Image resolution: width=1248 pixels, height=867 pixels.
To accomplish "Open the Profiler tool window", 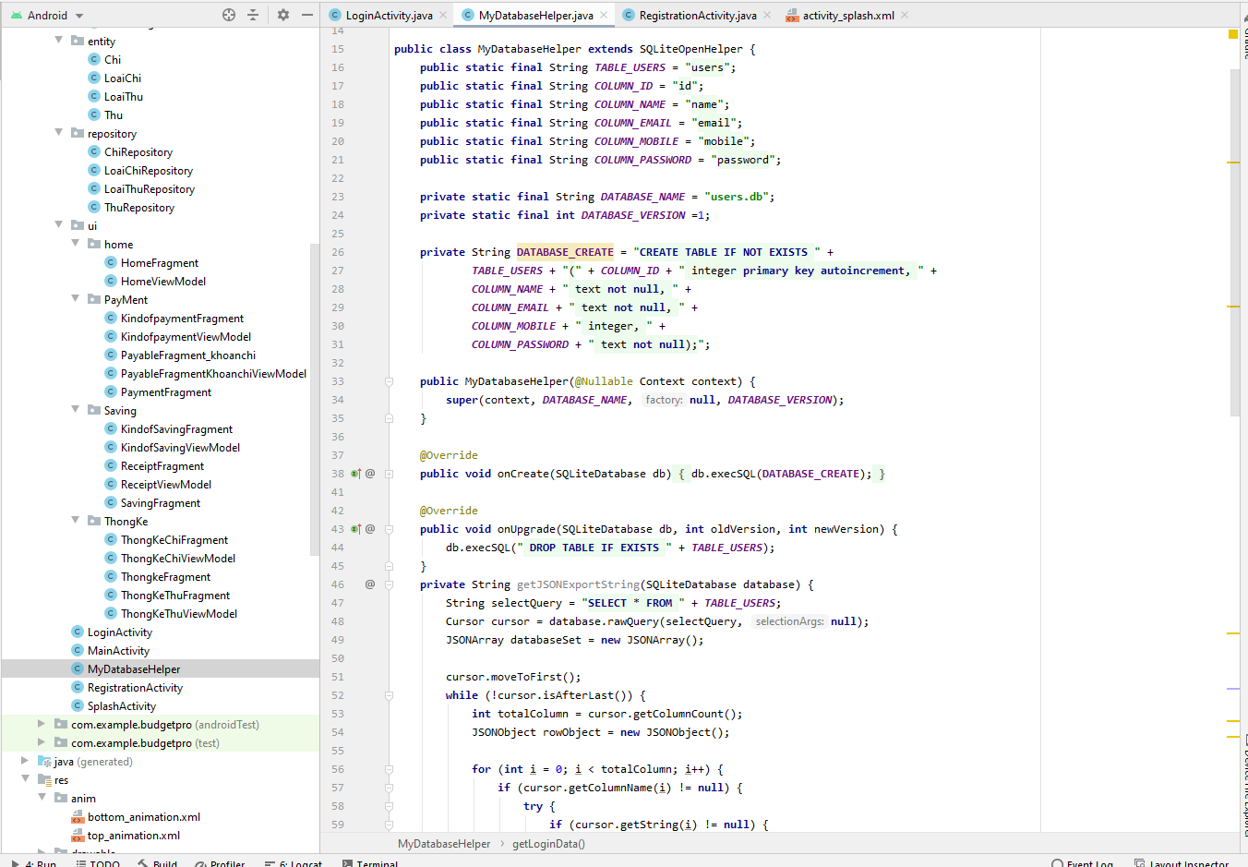I will 220,863.
